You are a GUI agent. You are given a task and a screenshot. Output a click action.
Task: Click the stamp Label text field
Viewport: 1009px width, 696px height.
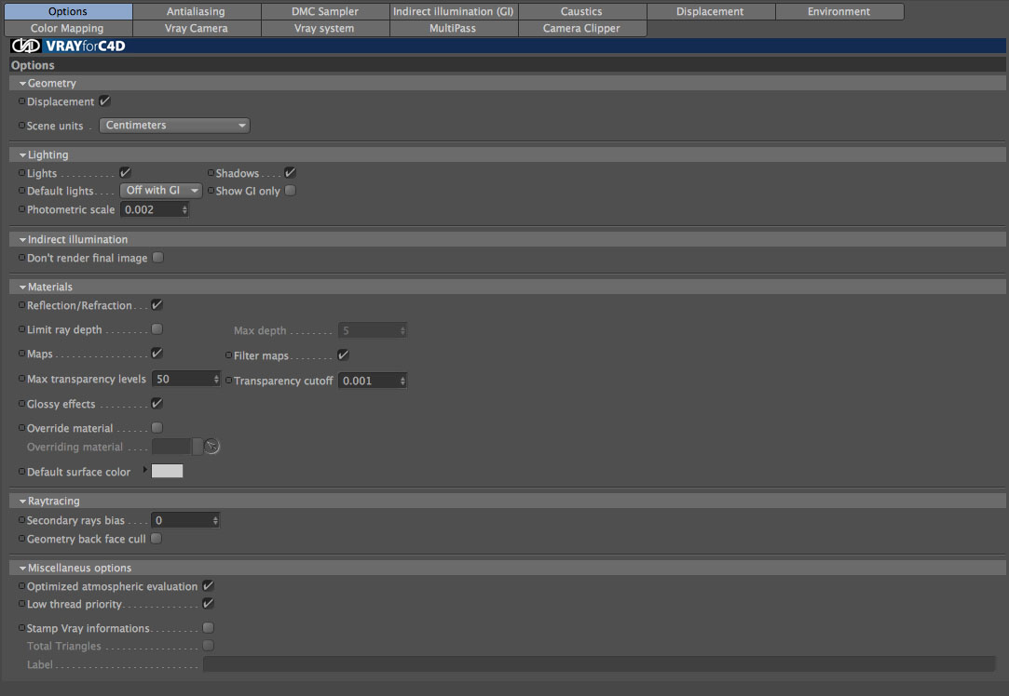click(x=599, y=663)
